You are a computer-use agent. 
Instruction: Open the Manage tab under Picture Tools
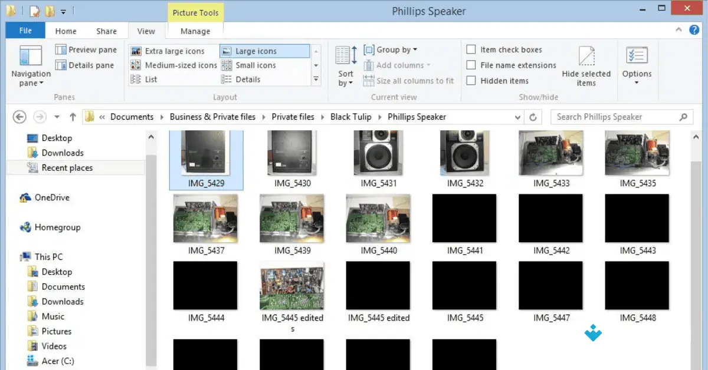195,31
